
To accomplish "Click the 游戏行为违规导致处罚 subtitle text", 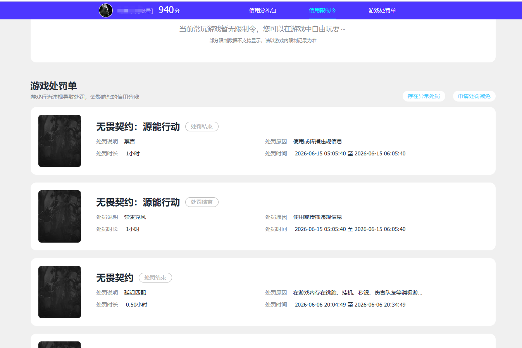I will (84, 97).
